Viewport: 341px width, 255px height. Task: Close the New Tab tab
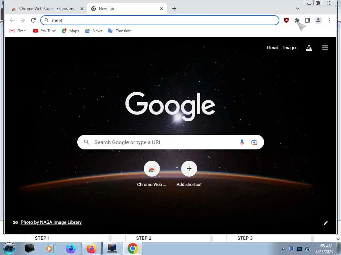click(162, 9)
